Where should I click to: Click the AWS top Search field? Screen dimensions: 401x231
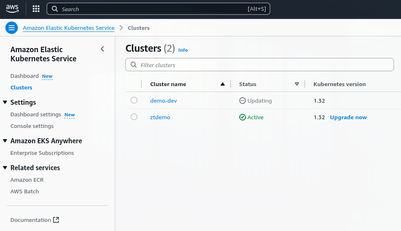click(158, 9)
